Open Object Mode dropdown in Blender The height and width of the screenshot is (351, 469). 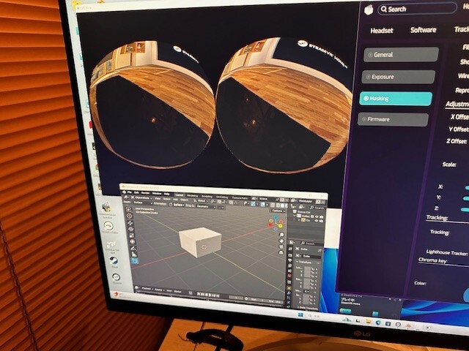coord(141,198)
